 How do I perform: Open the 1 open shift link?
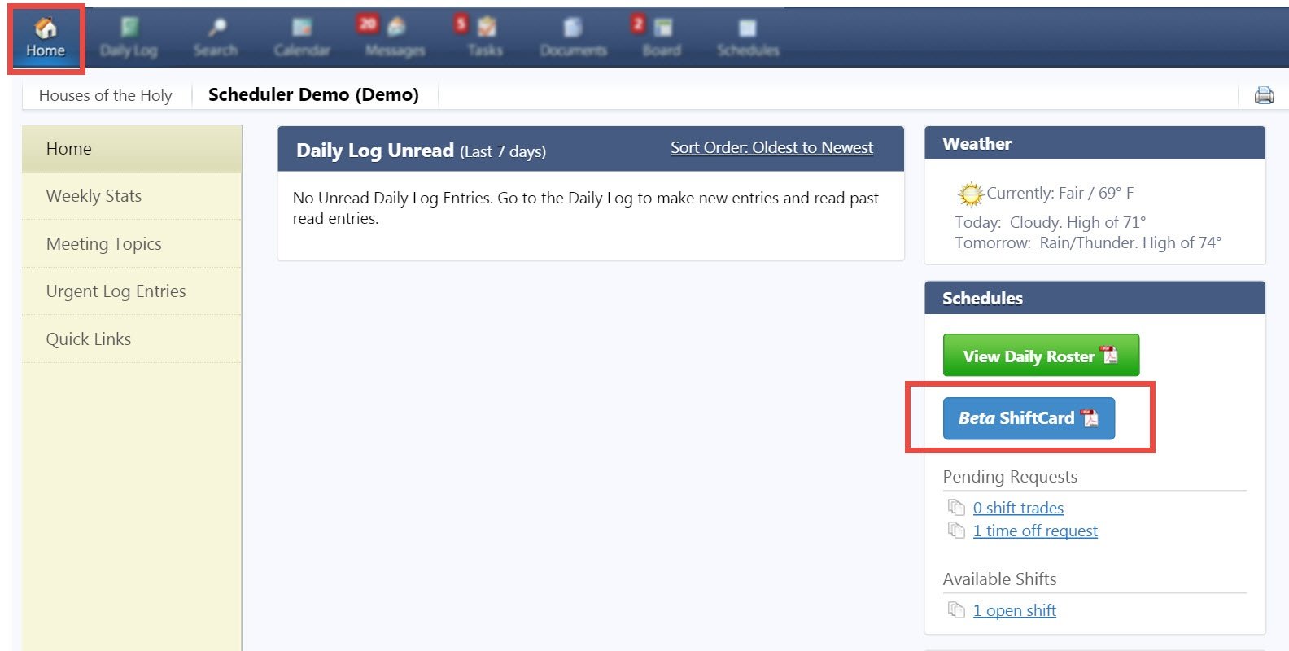click(1015, 610)
